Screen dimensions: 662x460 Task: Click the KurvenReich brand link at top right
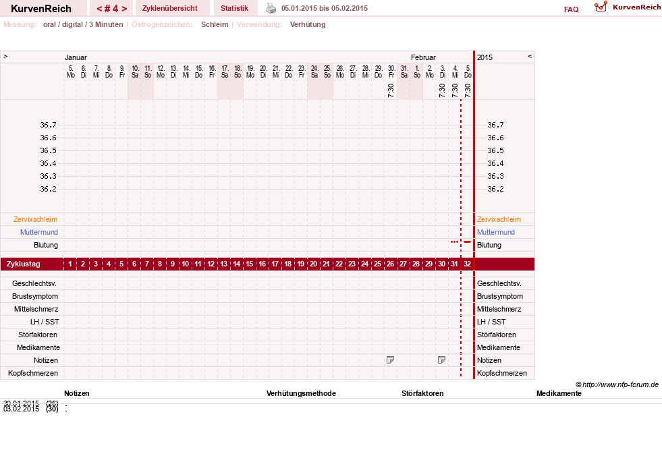(x=636, y=7)
